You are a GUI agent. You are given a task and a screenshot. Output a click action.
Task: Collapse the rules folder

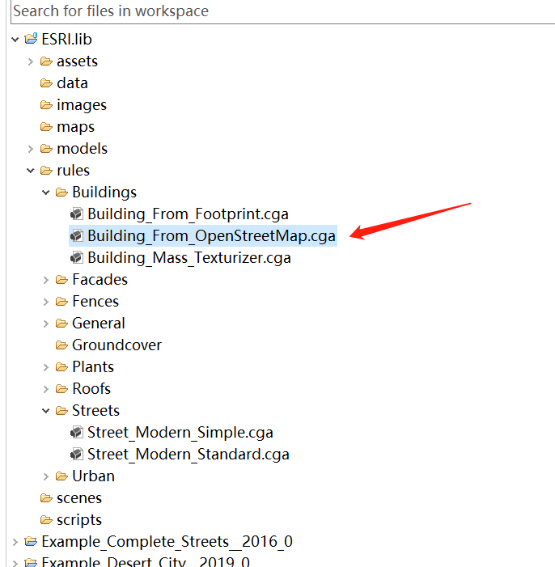tap(31, 171)
